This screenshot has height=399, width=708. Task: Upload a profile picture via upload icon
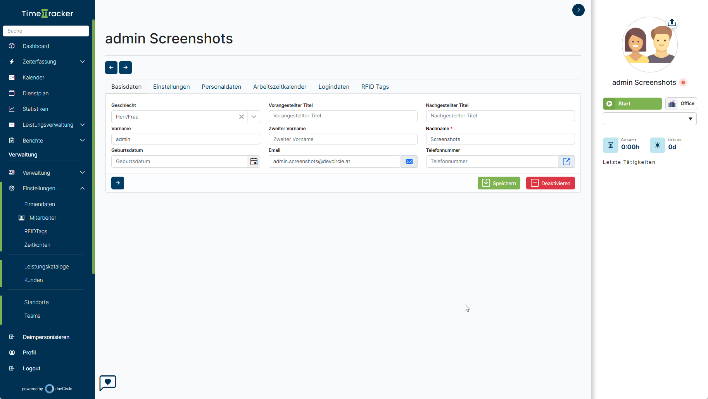pyautogui.click(x=672, y=22)
